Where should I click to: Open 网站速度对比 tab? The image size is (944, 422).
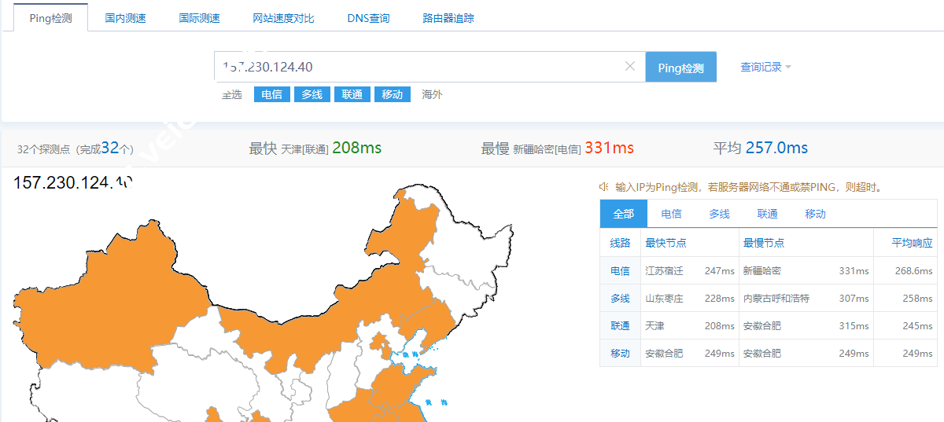click(x=284, y=18)
